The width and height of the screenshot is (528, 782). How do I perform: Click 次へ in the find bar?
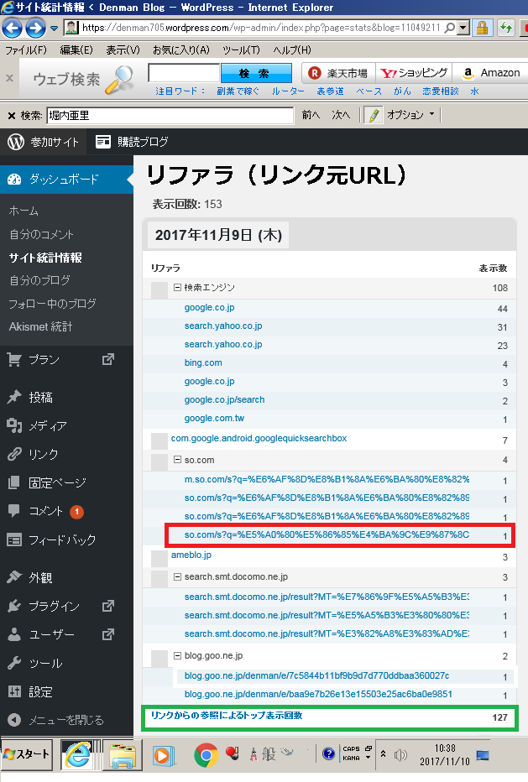(341, 116)
